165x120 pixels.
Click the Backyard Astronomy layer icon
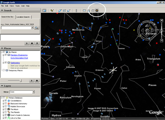[9, 104]
